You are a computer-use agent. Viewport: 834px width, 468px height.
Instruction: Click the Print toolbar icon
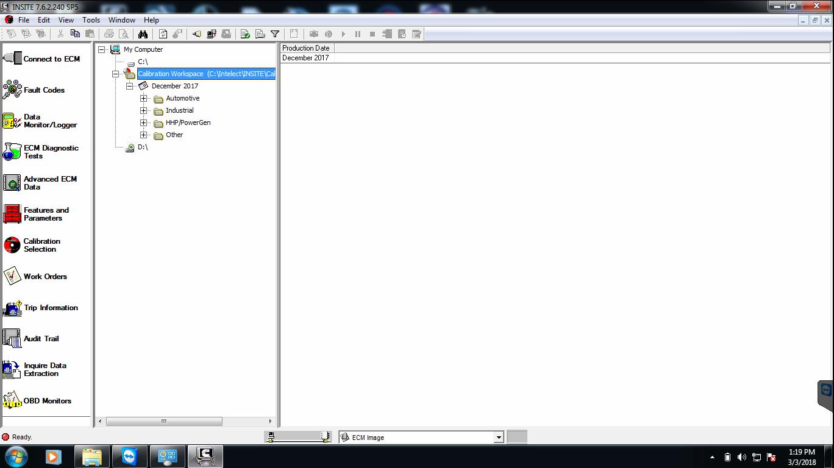pyautogui.click(x=109, y=34)
